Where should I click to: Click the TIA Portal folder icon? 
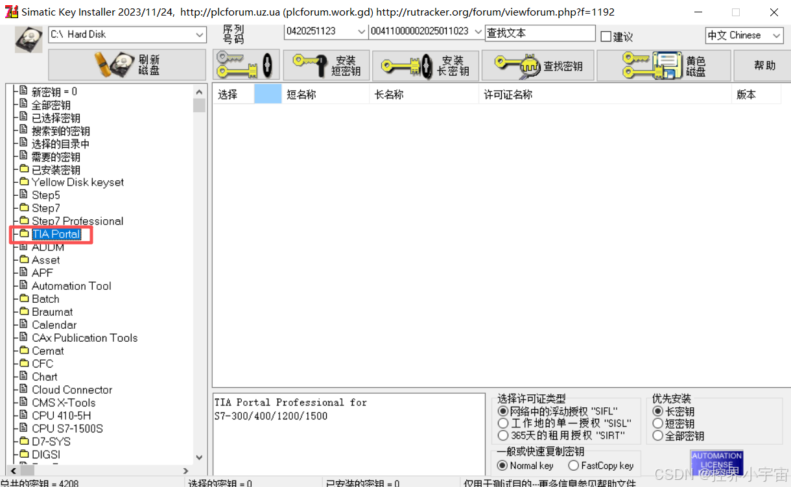(24, 233)
